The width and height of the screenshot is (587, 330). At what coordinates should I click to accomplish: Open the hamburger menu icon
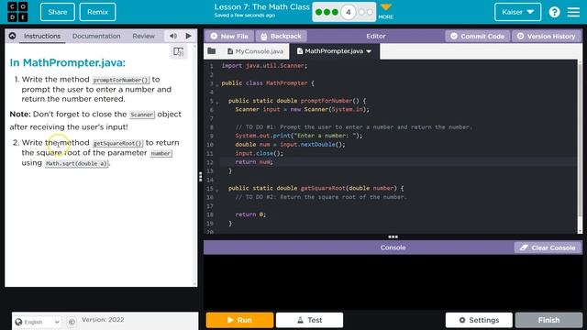coord(573,12)
